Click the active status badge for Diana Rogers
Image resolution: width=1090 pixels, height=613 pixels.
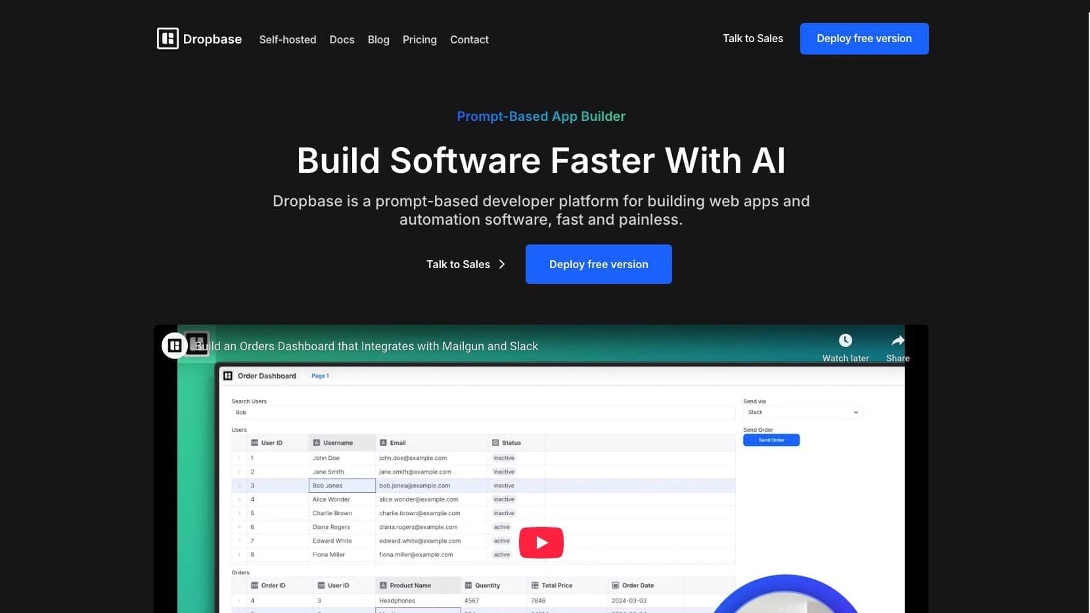(501, 527)
